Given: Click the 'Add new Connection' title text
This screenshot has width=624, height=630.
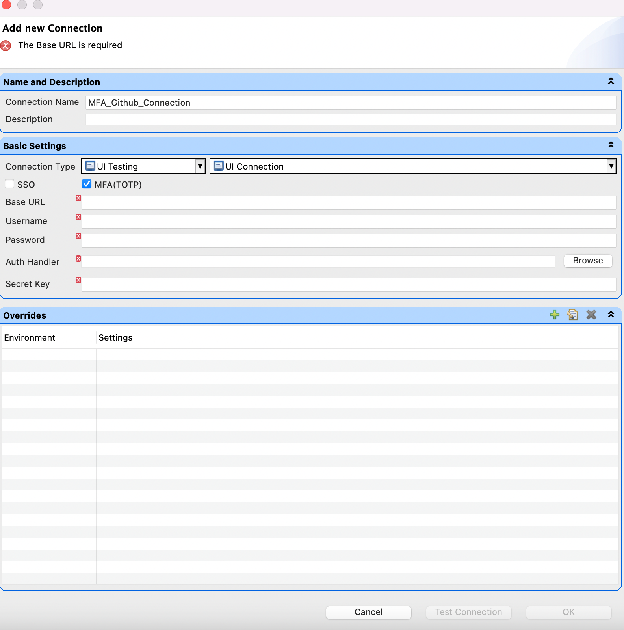Looking at the screenshot, I should pyautogui.click(x=52, y=28).
